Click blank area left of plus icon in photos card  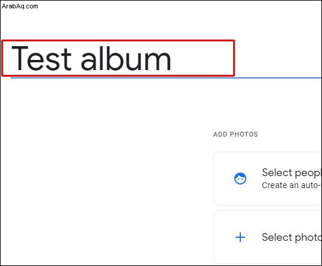[224, 237]
